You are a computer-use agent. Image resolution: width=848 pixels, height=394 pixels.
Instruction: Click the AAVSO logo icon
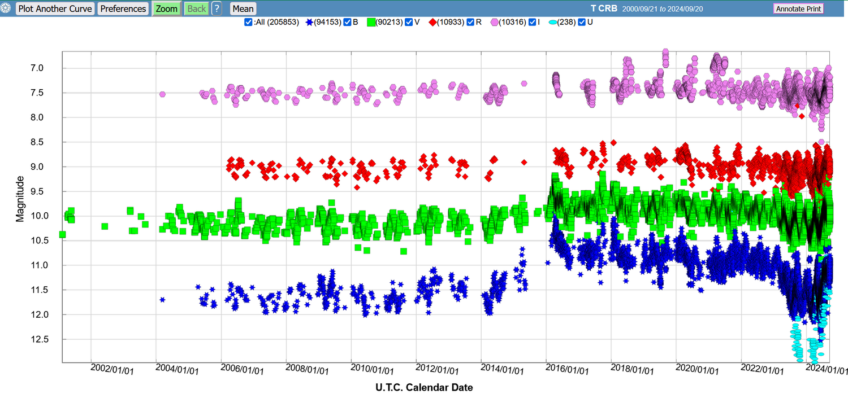[6, 9]
